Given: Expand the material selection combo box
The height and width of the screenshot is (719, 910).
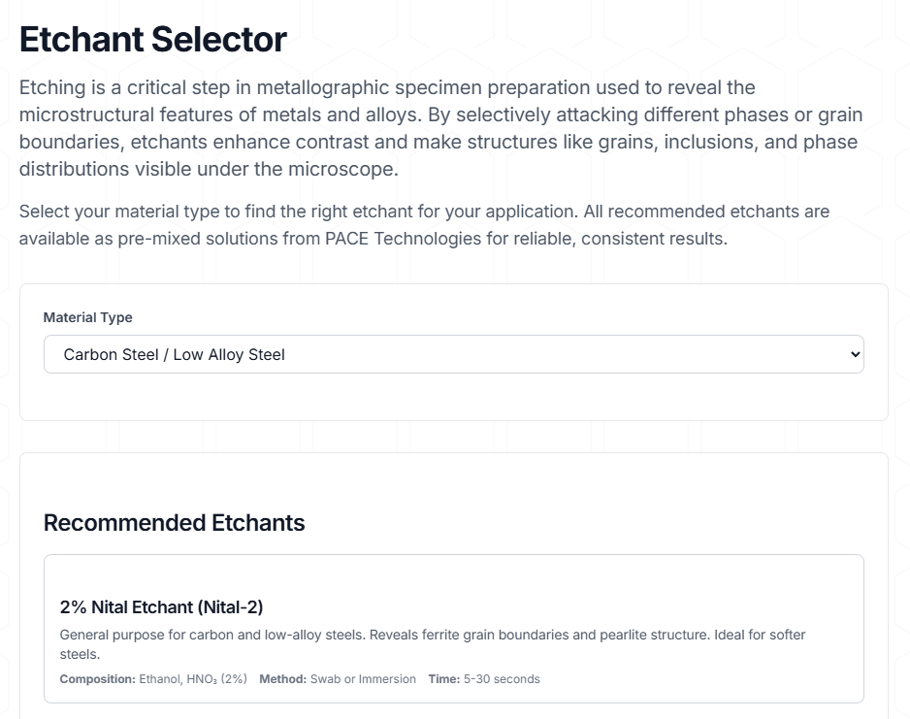Looking at the screenshot, I should 453,354.
